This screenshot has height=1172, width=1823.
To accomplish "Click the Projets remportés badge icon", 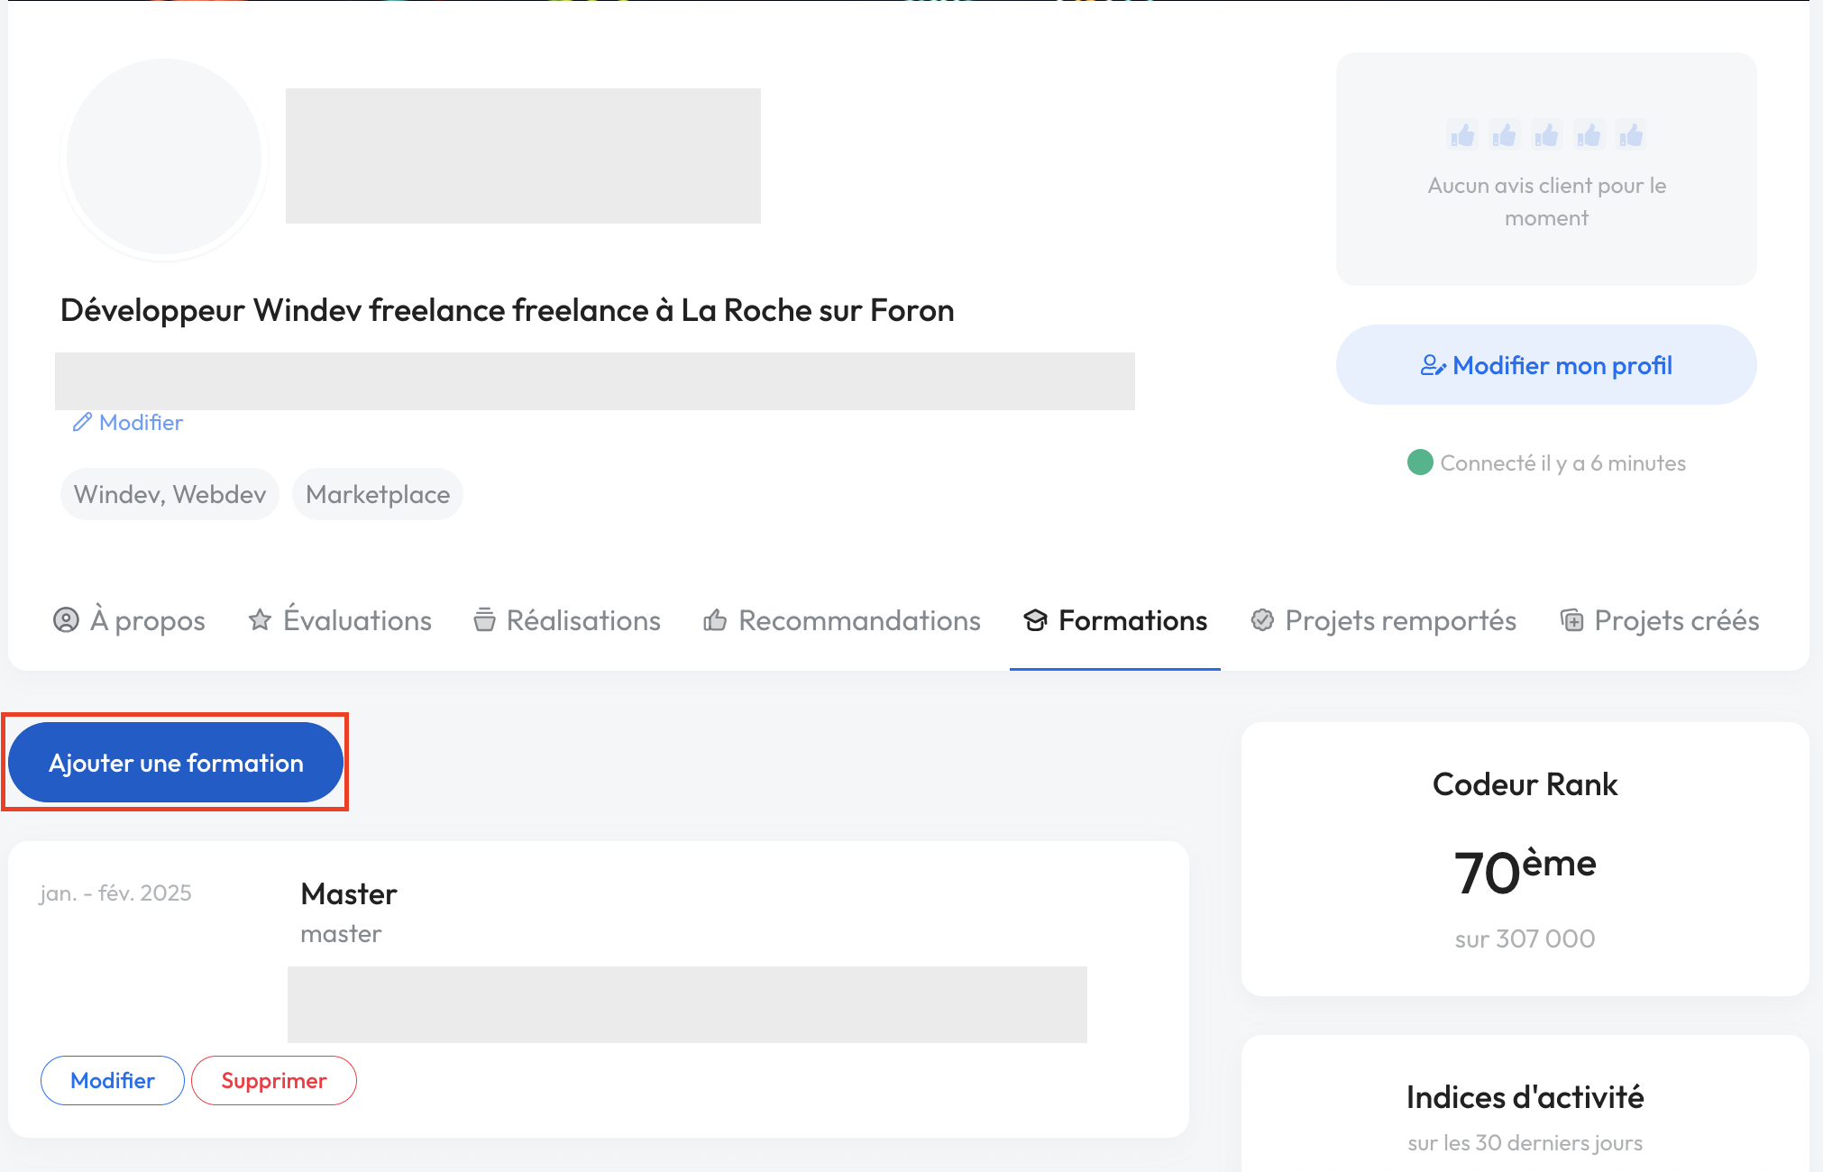I will point(1262,620).
